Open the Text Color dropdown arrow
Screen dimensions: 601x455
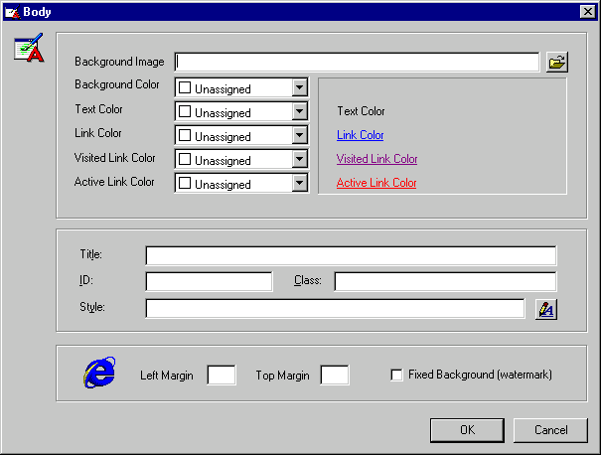click(299, 111)
